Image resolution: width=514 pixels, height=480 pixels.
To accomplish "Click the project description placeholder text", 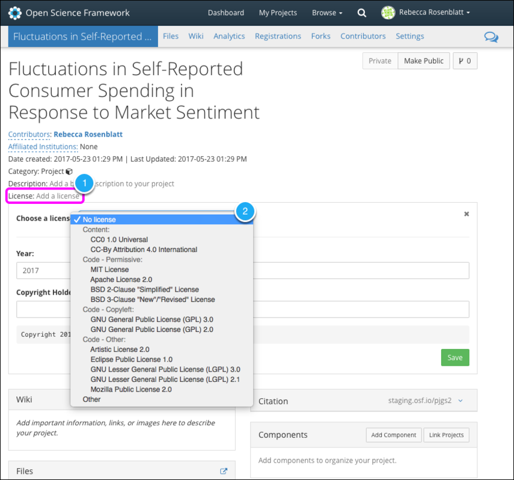I will (111, 183).
